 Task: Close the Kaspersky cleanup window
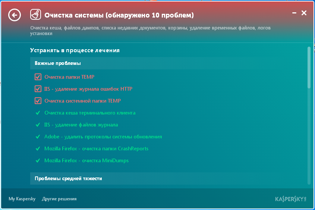pyautogui.click(x=304, y=13)
